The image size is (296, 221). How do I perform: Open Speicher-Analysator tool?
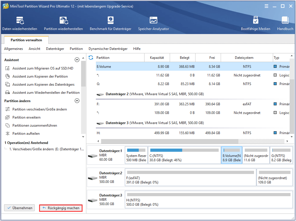154,23
